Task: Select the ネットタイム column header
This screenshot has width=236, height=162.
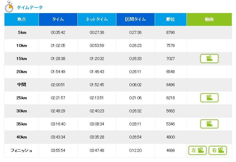Action: [97, 20]
